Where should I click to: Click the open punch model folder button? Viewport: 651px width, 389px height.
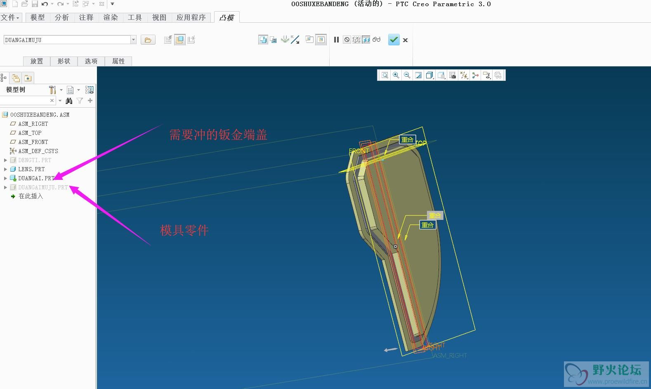(x=148, y=40)
